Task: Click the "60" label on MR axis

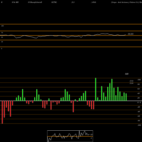Action: 139,89
